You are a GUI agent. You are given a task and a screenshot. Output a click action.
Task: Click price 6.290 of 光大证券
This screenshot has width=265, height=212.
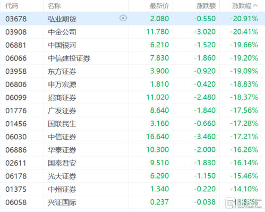pos(159,176)
